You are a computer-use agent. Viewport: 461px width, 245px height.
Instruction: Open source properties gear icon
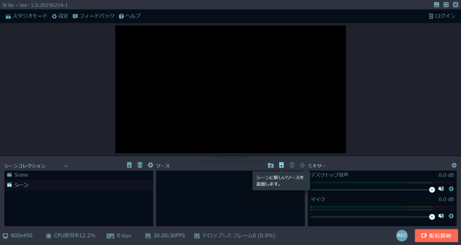(302, 165)
